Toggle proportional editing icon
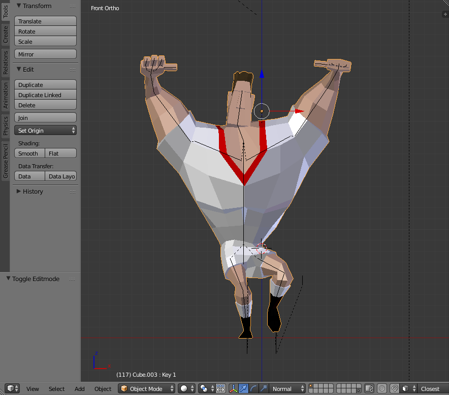Screen dimensions: 449x395 click(x=382, y=388)
